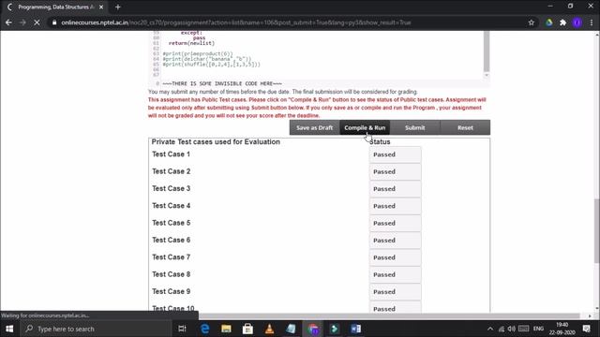Show hidden system tray icons

pyautogui.click(x=490, y=329)
